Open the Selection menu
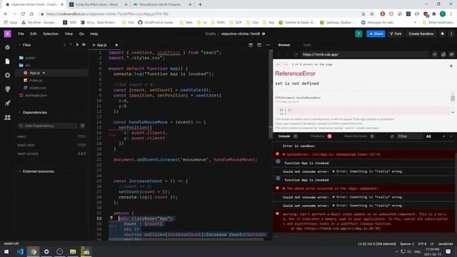The height and width of the screenshot is (257, 457). [x=51, y=34]
